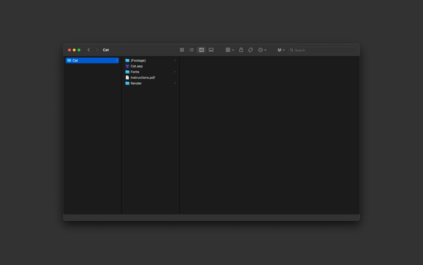Click the Cat window title
Screen dimensions: 423x265
(x=106, y=50)
